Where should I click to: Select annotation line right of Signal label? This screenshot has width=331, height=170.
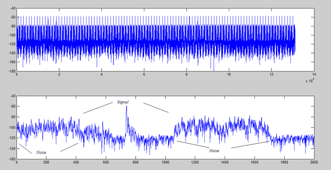pyautogui.click(x=156, y=107)
